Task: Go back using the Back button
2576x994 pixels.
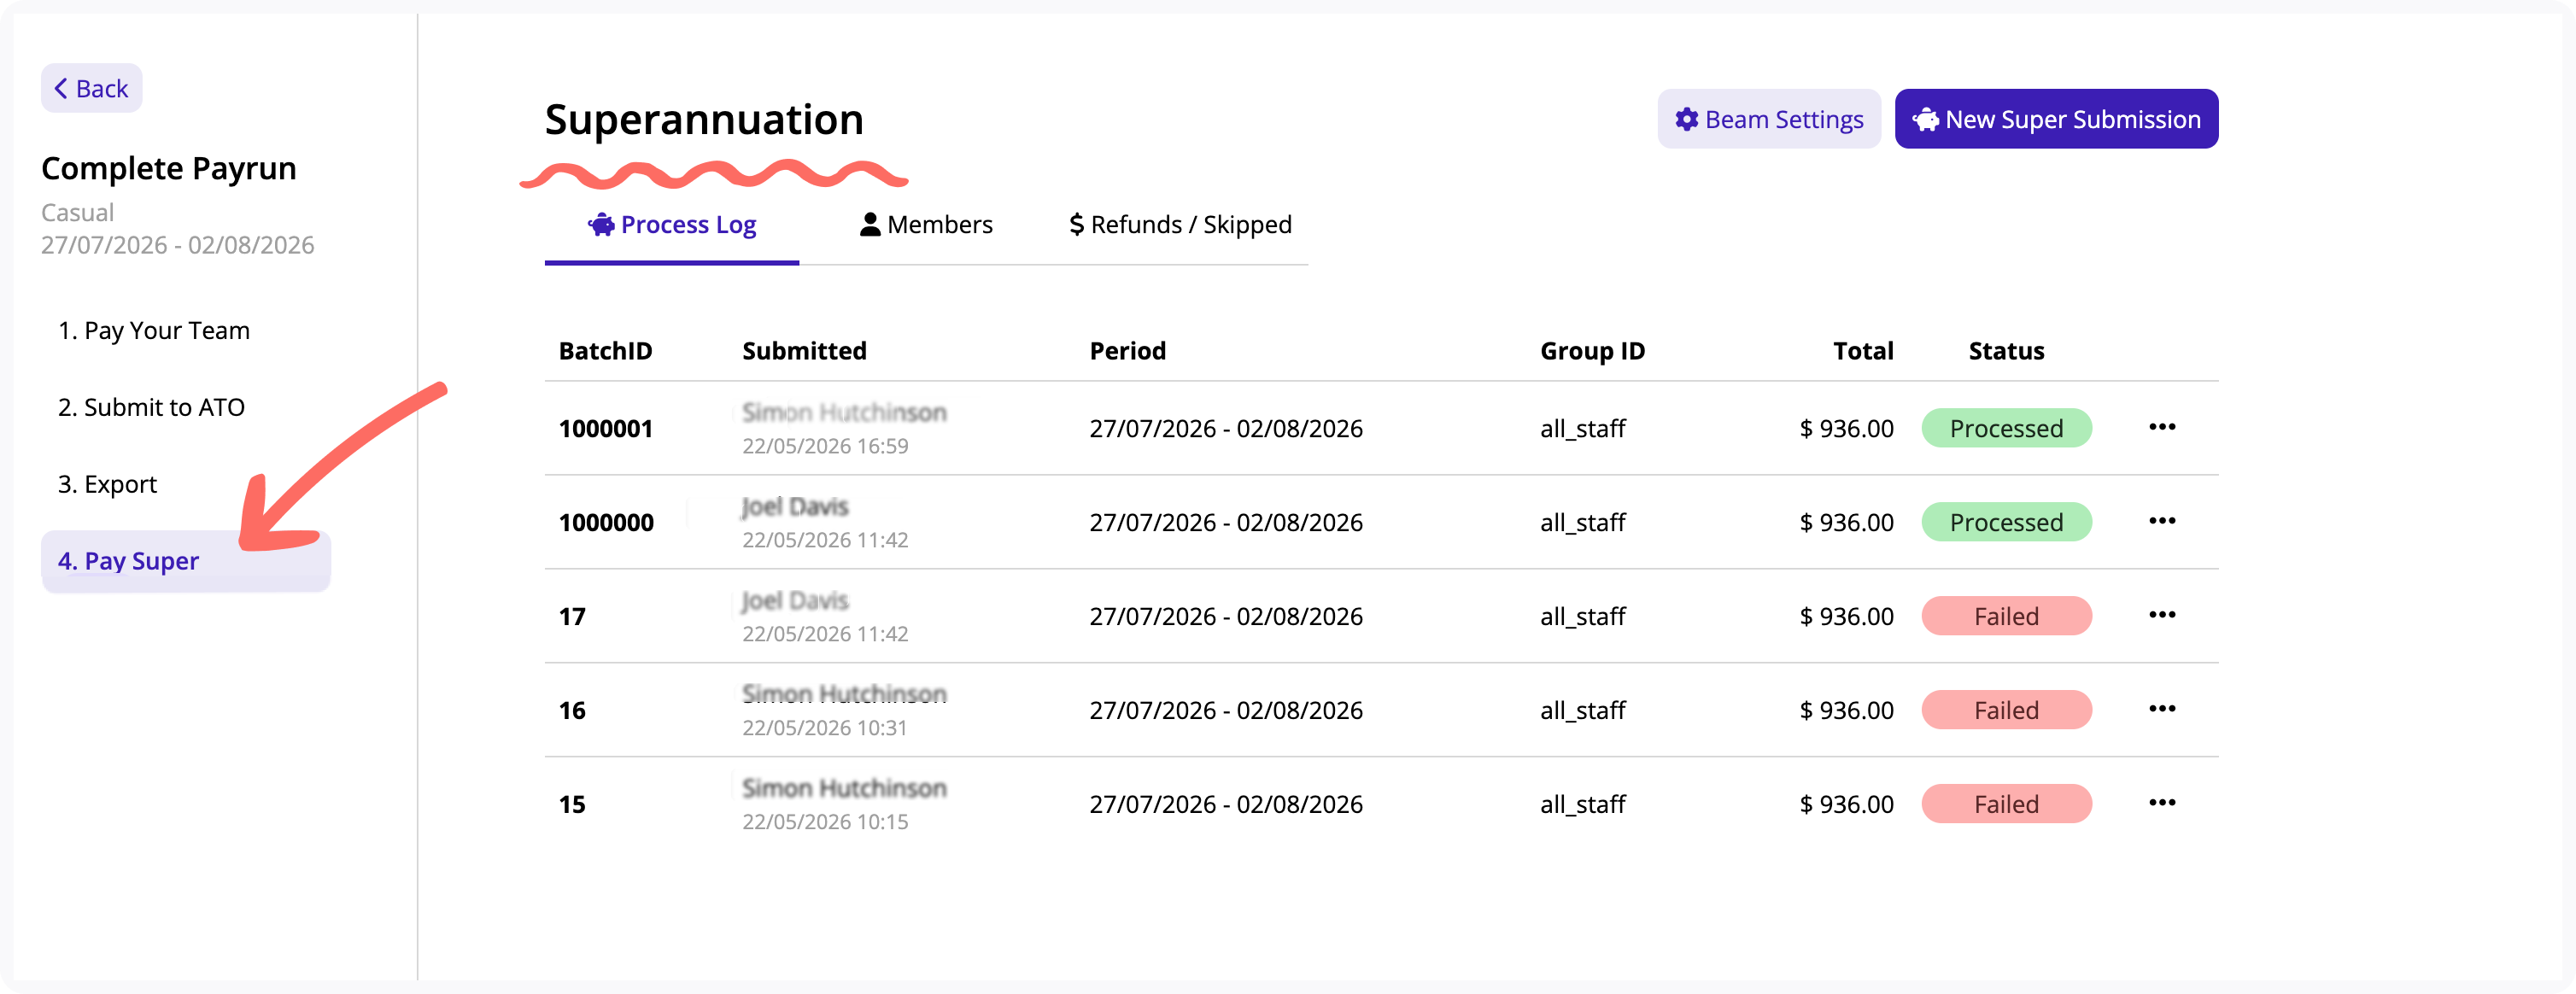Action: [x=91, y=89]
